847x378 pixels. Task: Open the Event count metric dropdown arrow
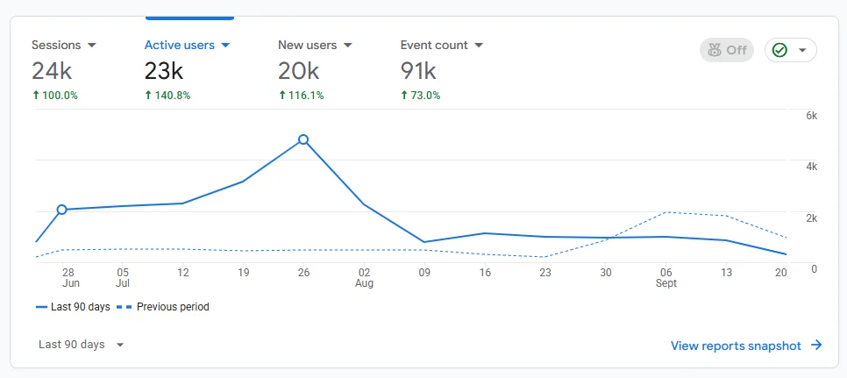click(479, 46)
